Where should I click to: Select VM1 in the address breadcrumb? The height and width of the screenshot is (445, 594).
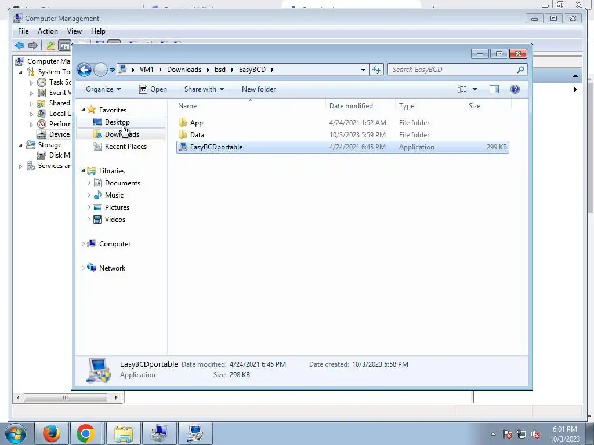[x=146, y=70]
